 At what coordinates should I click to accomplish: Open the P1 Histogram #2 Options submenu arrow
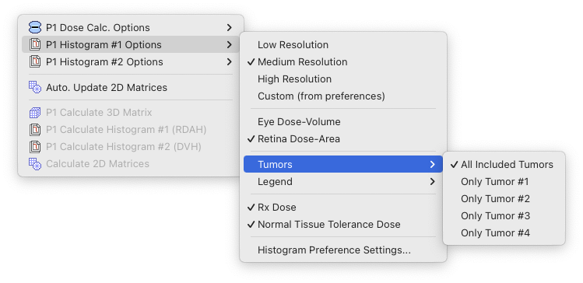[x=229, y=61]
